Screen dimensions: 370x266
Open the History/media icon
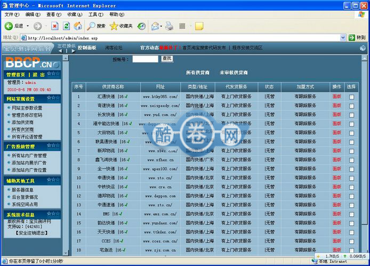point(141,26)
